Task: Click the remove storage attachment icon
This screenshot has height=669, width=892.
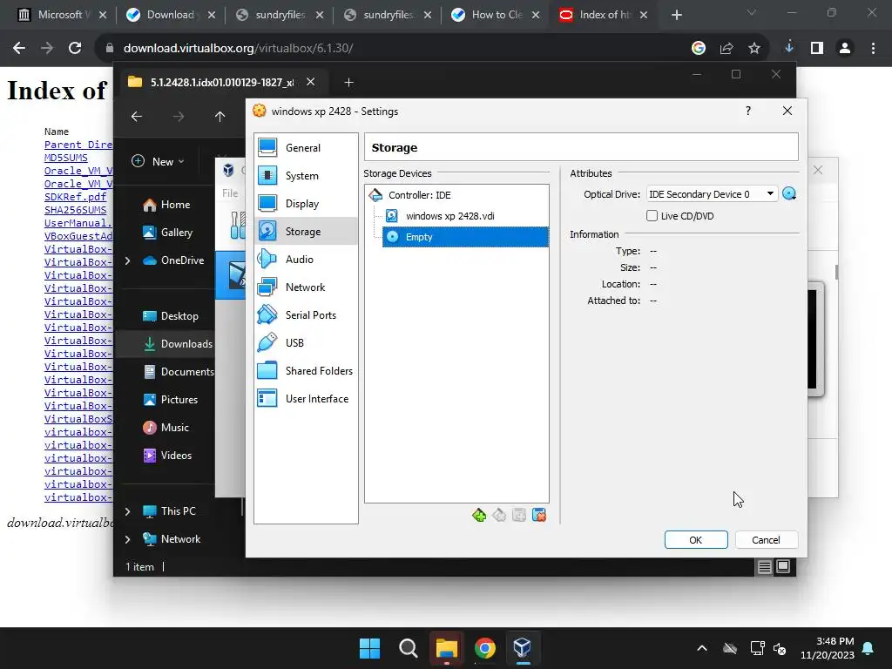Action: pos(538,516)
